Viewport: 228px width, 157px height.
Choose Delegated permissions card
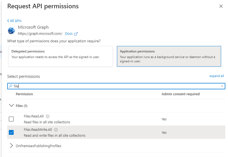coord(60,56)
